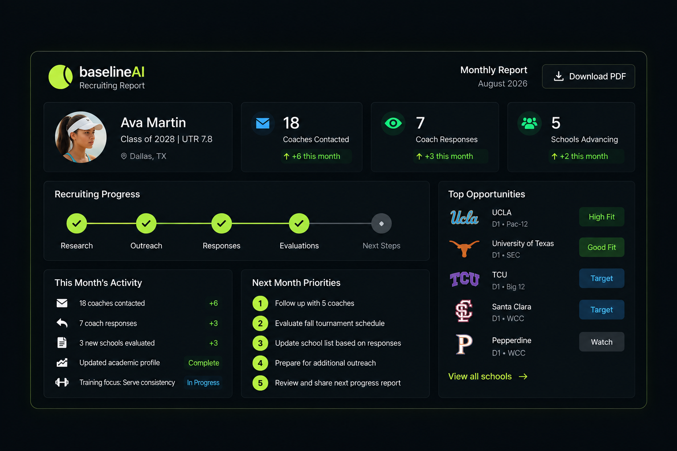The height and width of the screenshot is (451, 677).
Task: Click the document icon for new schools evaluated
Action: click(62, 343)
